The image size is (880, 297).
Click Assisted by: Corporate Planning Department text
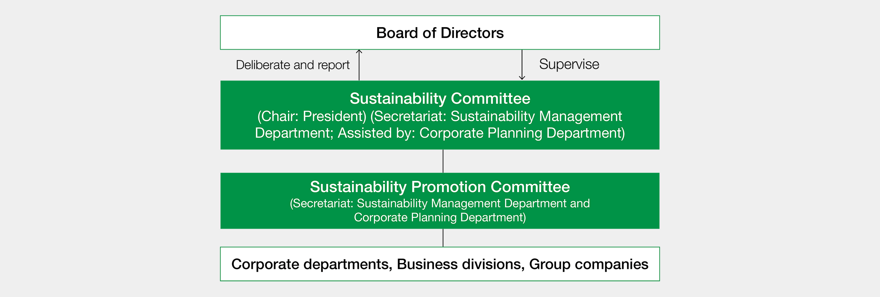481,133
